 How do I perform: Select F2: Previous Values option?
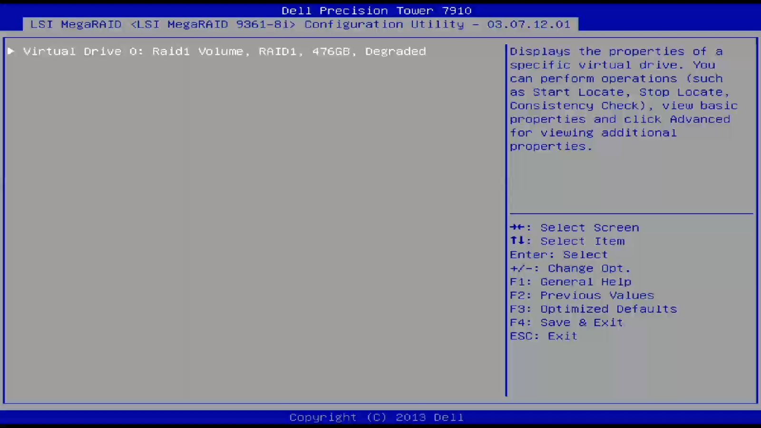[x=582, y=295]
